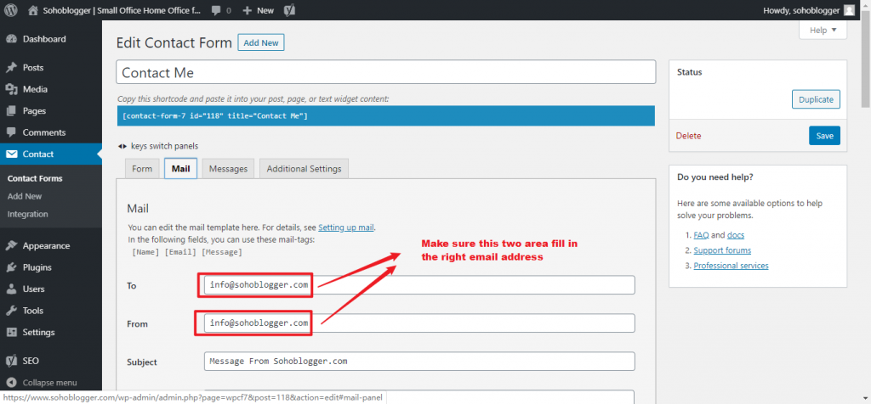Open the site home icon in admin bar

coord(32,10)
